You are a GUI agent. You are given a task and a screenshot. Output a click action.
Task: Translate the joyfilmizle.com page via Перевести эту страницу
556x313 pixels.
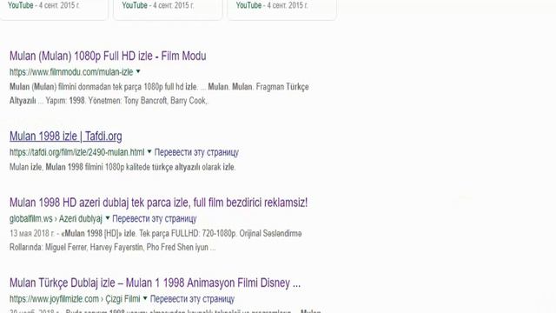click(x=192, y=299)
